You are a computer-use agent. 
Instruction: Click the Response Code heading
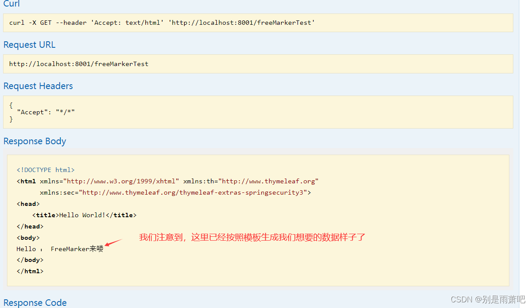point(35,302)
